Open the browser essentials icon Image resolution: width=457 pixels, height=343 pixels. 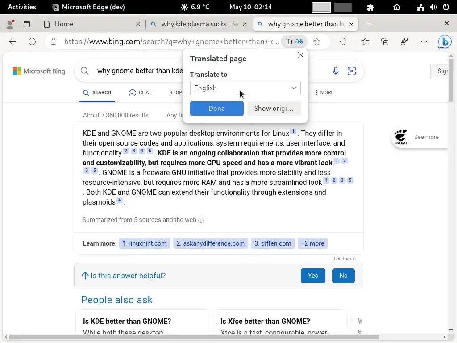pyautogui.click(x=404, y=42)
